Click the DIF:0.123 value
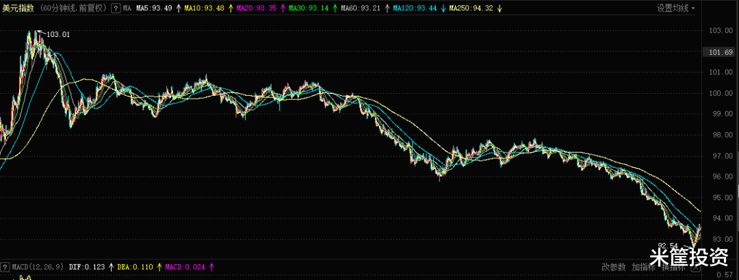 click(x=87, y=267)
